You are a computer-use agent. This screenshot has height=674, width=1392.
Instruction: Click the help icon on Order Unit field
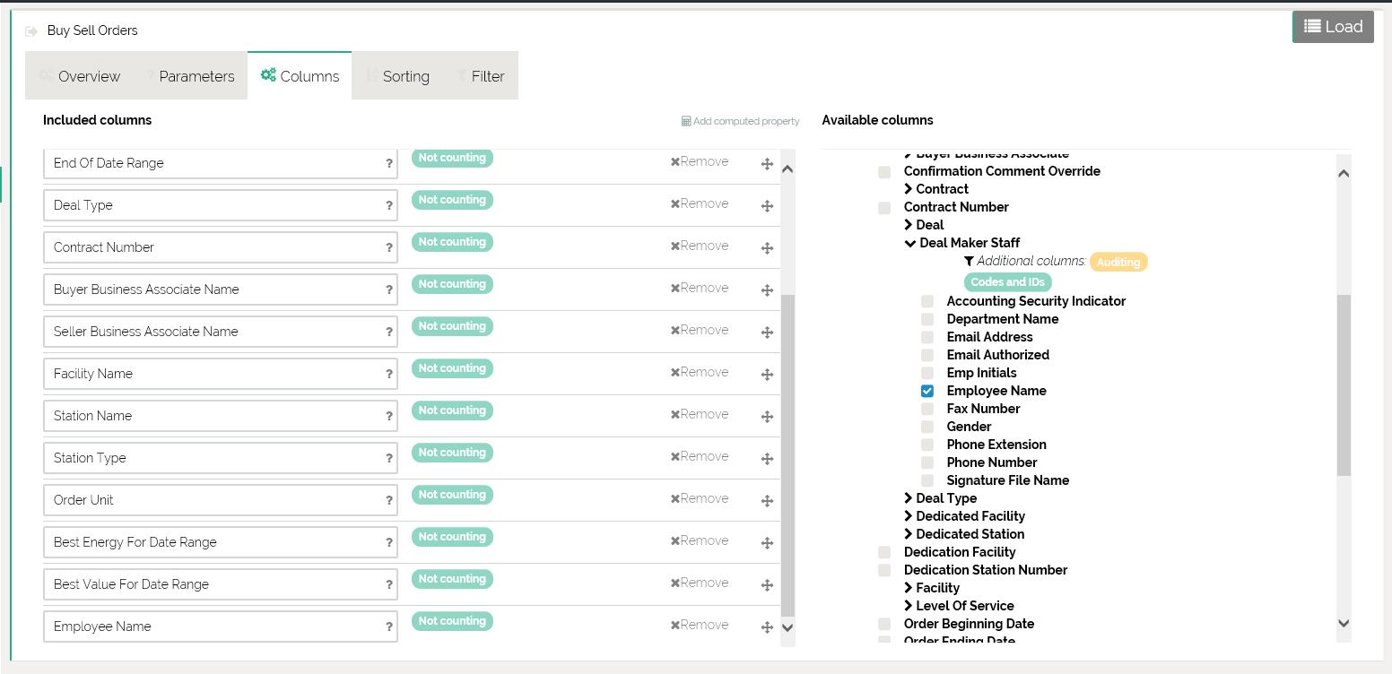click(x=389, y=500)
